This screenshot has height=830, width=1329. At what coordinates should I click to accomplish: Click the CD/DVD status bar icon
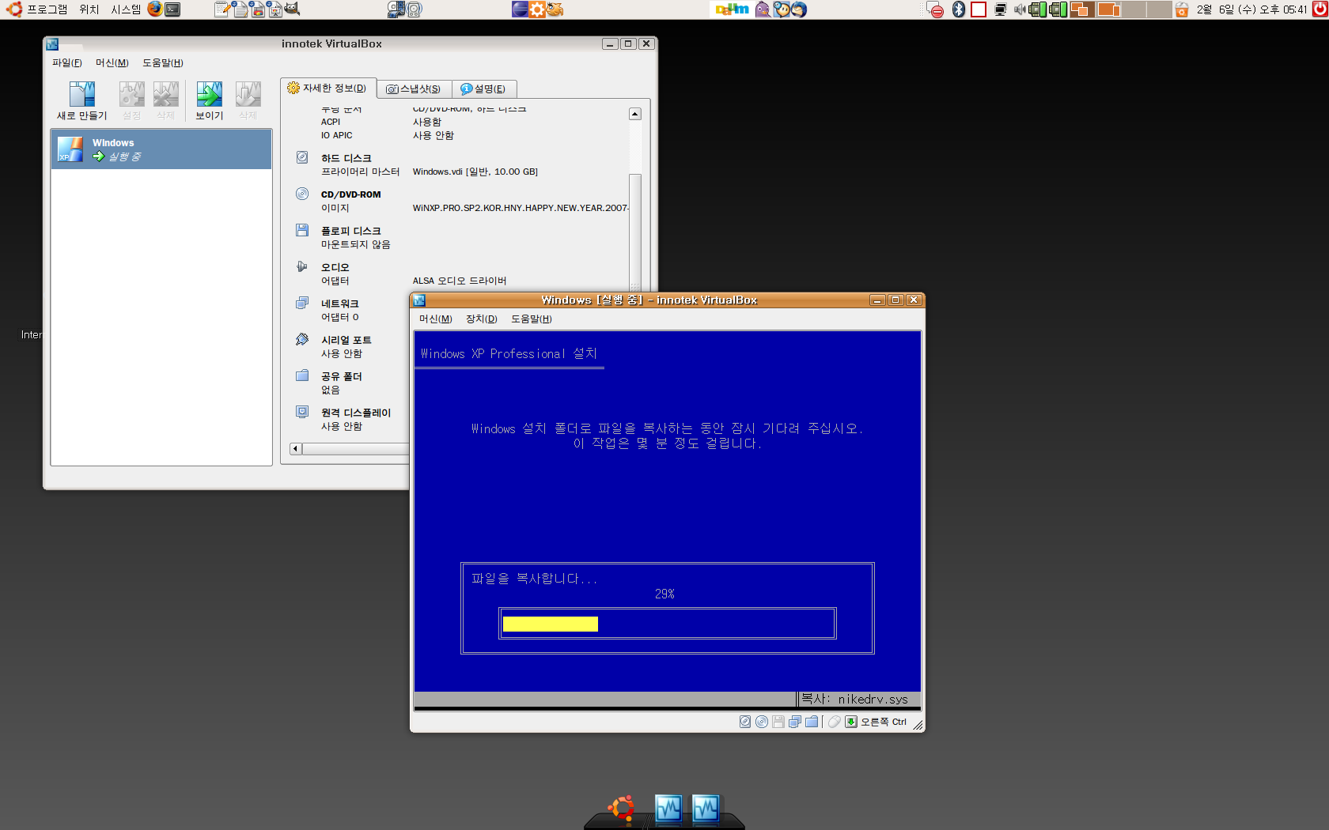point(762,722)
